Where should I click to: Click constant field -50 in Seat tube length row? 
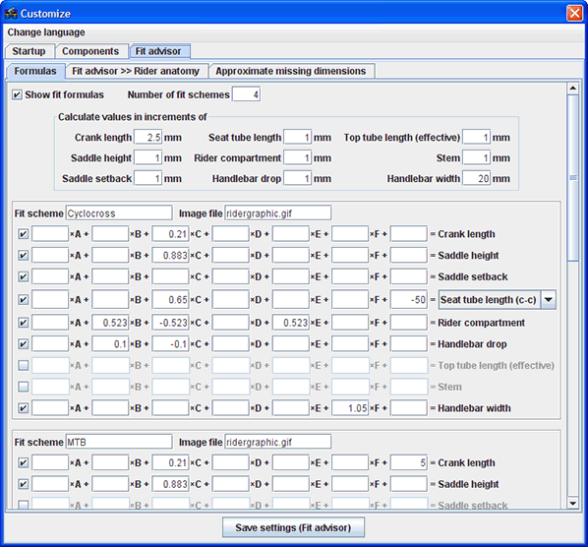pyautogui.click(x=408, y=300)
